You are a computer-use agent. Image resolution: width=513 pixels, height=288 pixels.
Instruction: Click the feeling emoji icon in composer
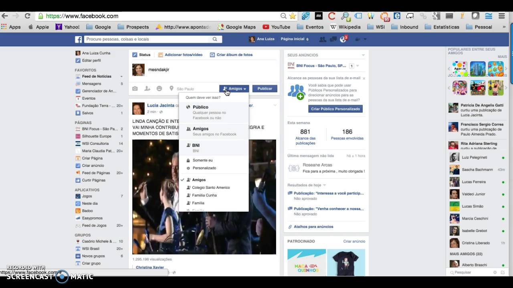click(159, 88)
